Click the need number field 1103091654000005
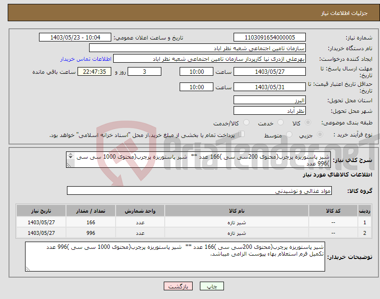 [x=270, y=38]
